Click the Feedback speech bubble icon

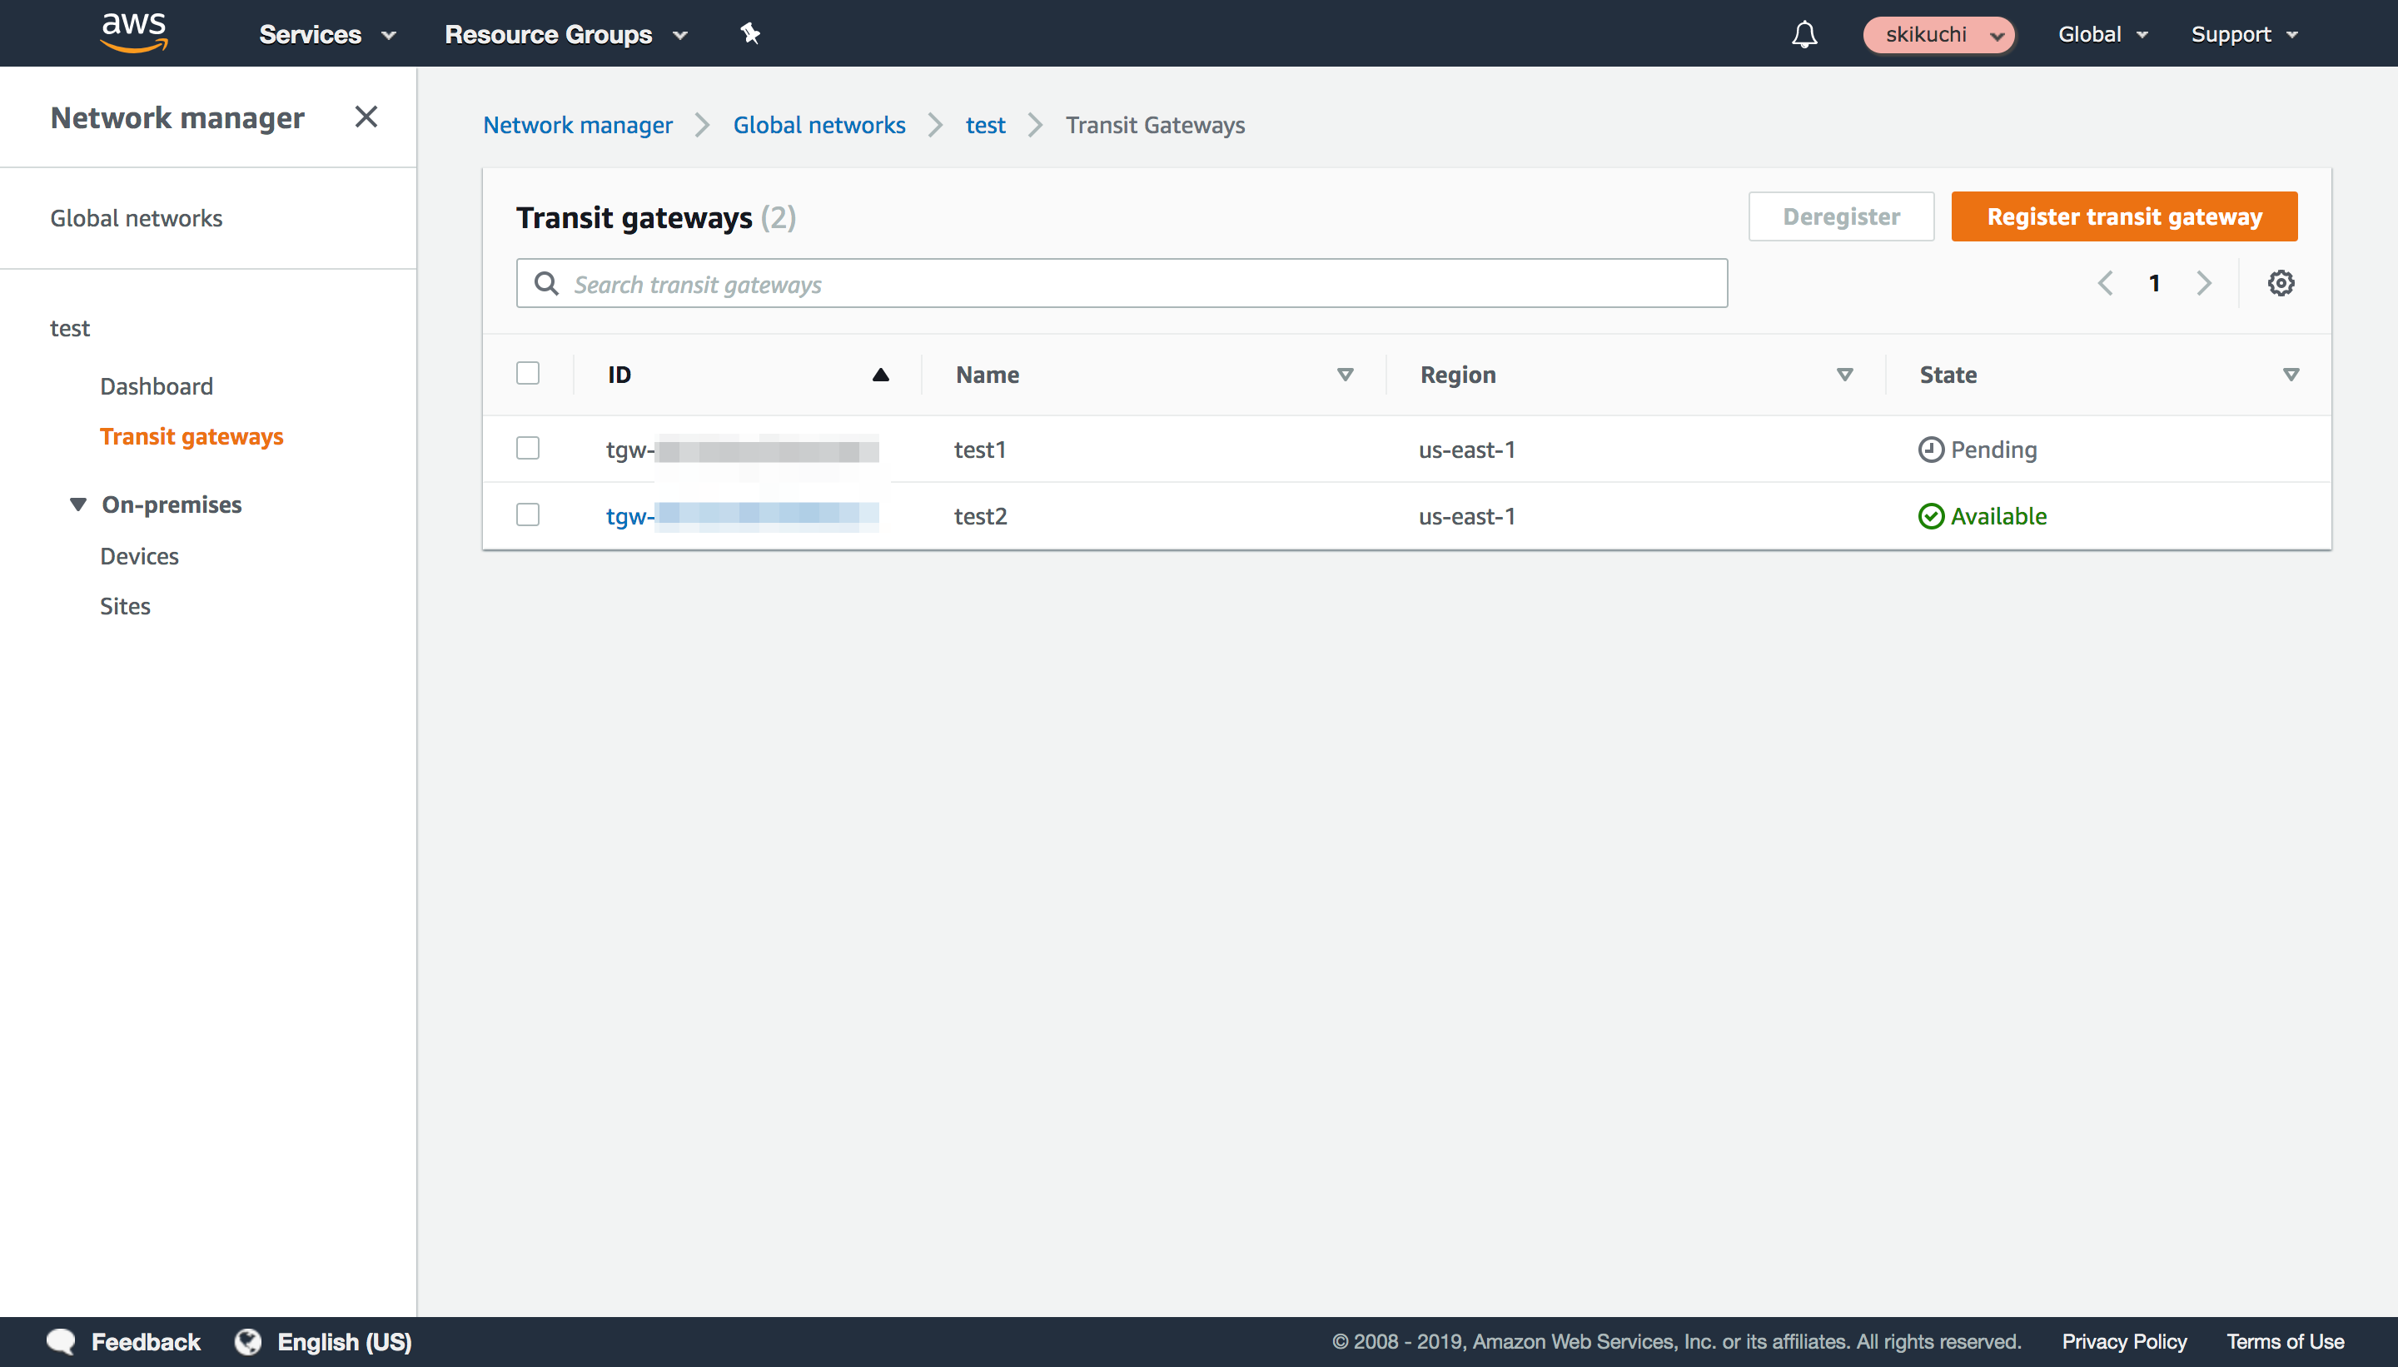(59, 1340)
